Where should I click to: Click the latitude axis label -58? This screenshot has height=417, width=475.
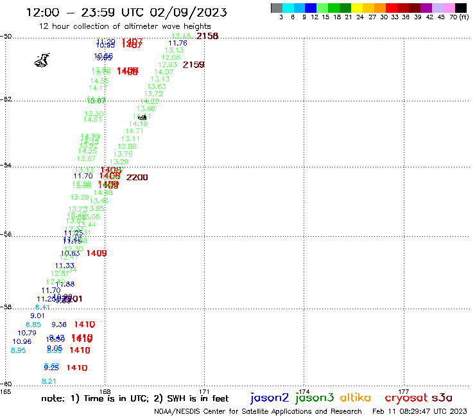(6, 307)
